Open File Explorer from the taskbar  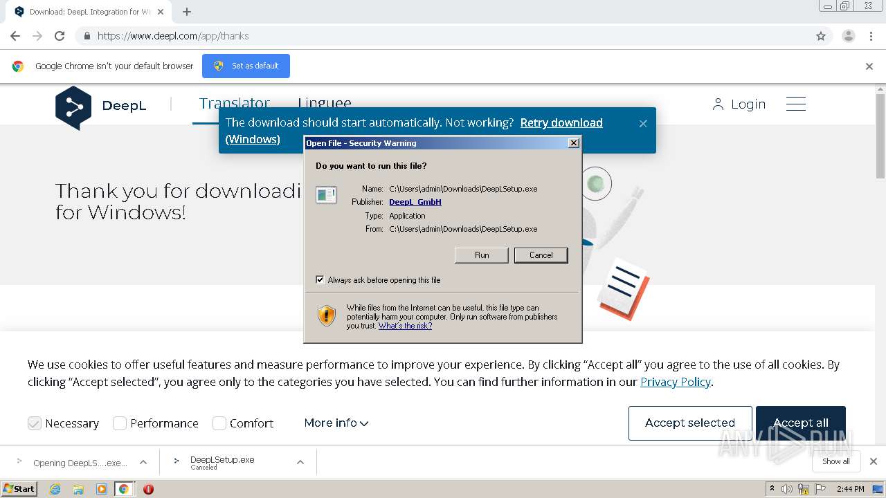click(78, 489)
